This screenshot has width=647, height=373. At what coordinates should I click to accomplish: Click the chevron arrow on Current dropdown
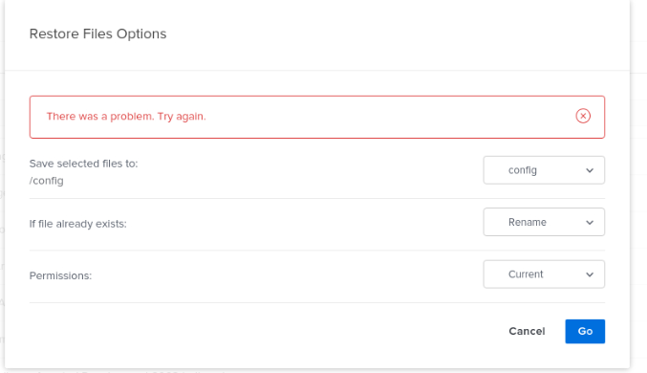pos(590,274)
